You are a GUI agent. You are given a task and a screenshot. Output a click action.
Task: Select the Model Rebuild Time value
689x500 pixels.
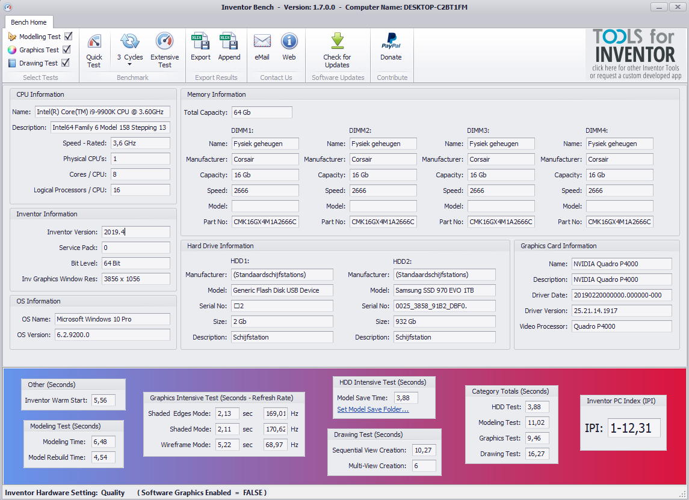tap(104, 457)
